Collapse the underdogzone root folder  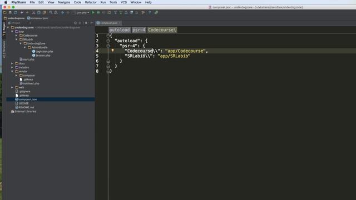[x=8, y=27]
